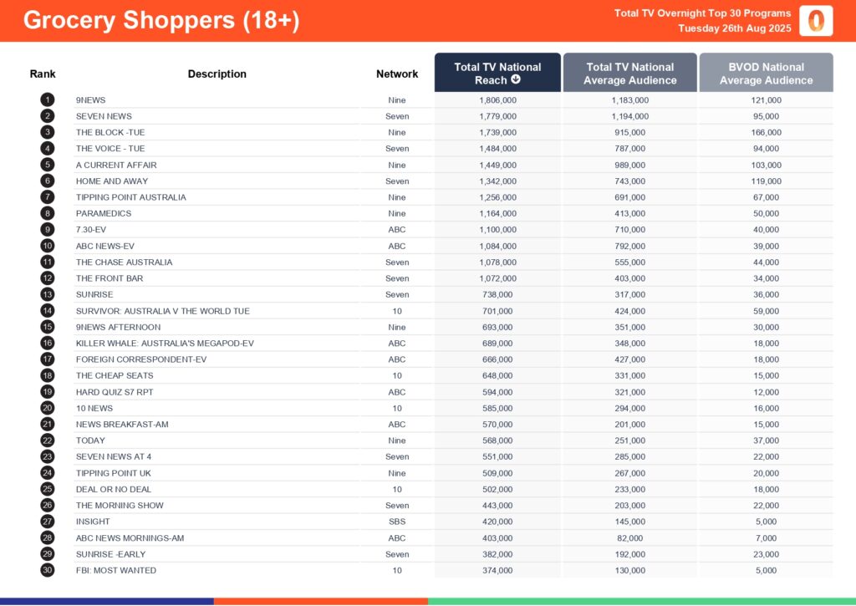The image size is (856, 606).
Task: Click the rank 1 circle badge
Action: (47, 100)
